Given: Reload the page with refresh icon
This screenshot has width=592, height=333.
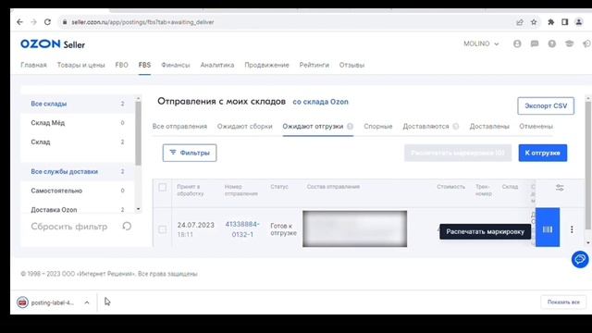Looking at the screenshot, I should 47,22.
